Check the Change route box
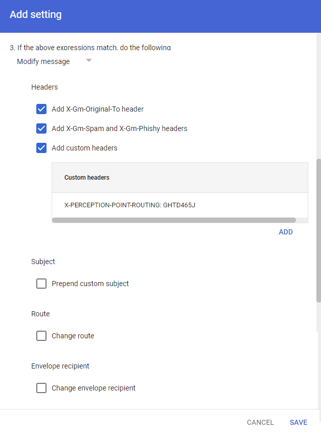The height and width of the screenshot is (432, 321). 41,336
